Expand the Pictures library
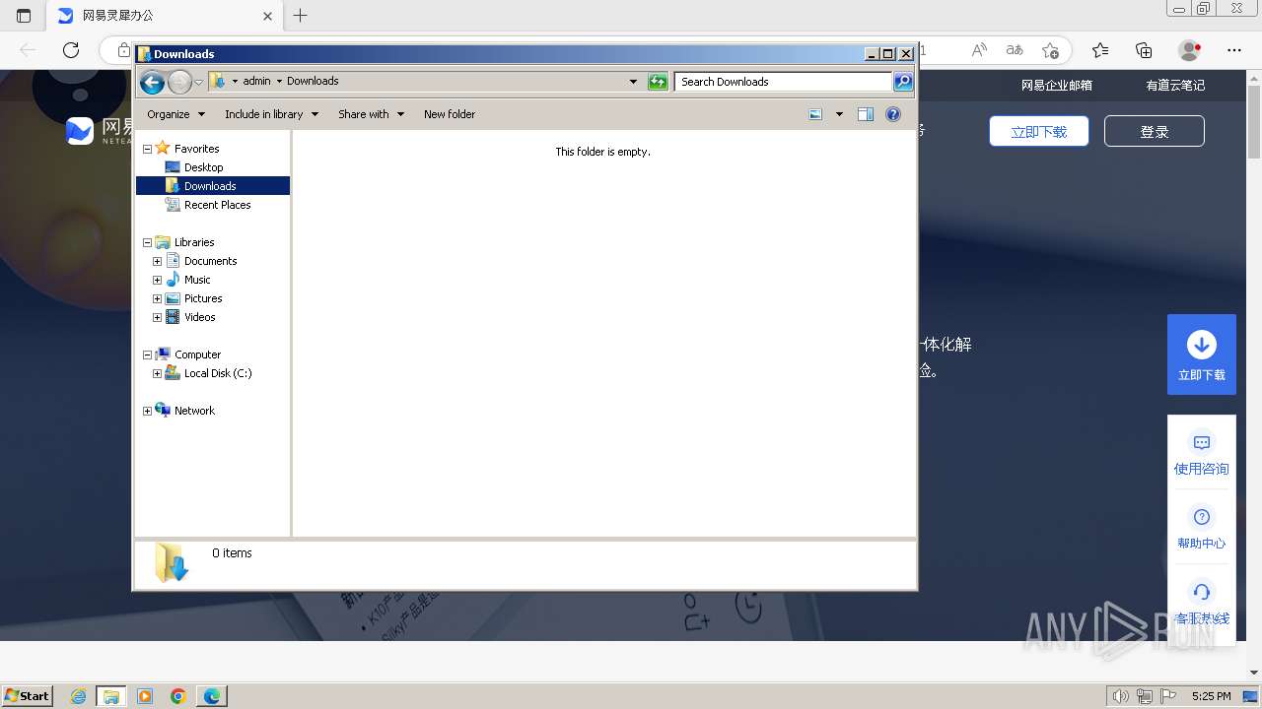 click(x=157, y=298)
